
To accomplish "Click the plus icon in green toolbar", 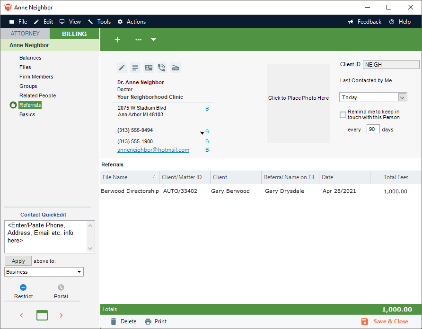I will pyautogui.click(x=117, y=40).
